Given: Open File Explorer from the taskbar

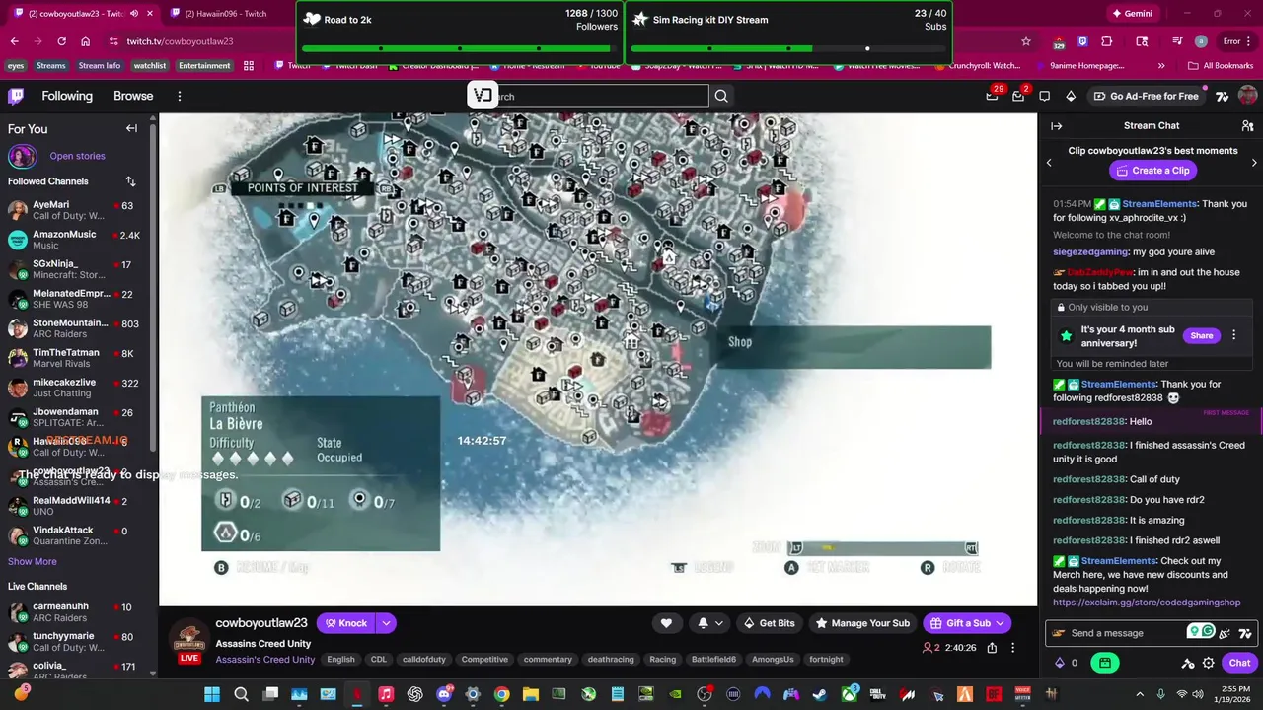Looking at the screenshot, I should [531, 694].
